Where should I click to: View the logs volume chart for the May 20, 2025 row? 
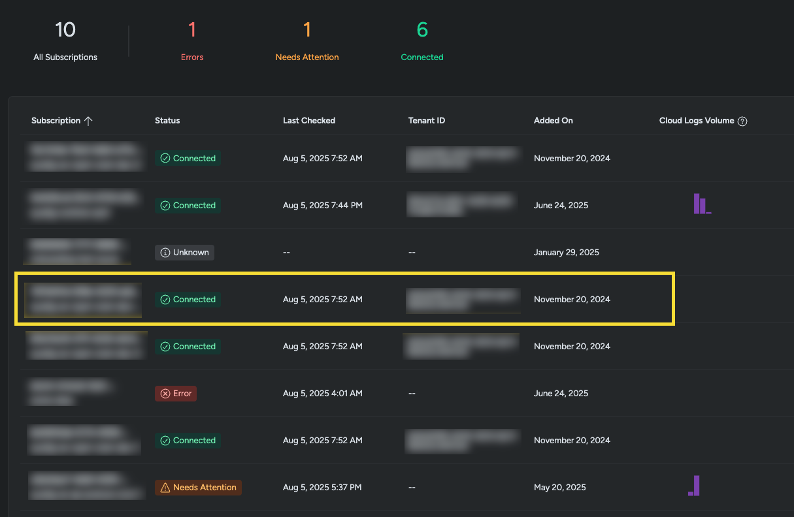pos(694,486)
